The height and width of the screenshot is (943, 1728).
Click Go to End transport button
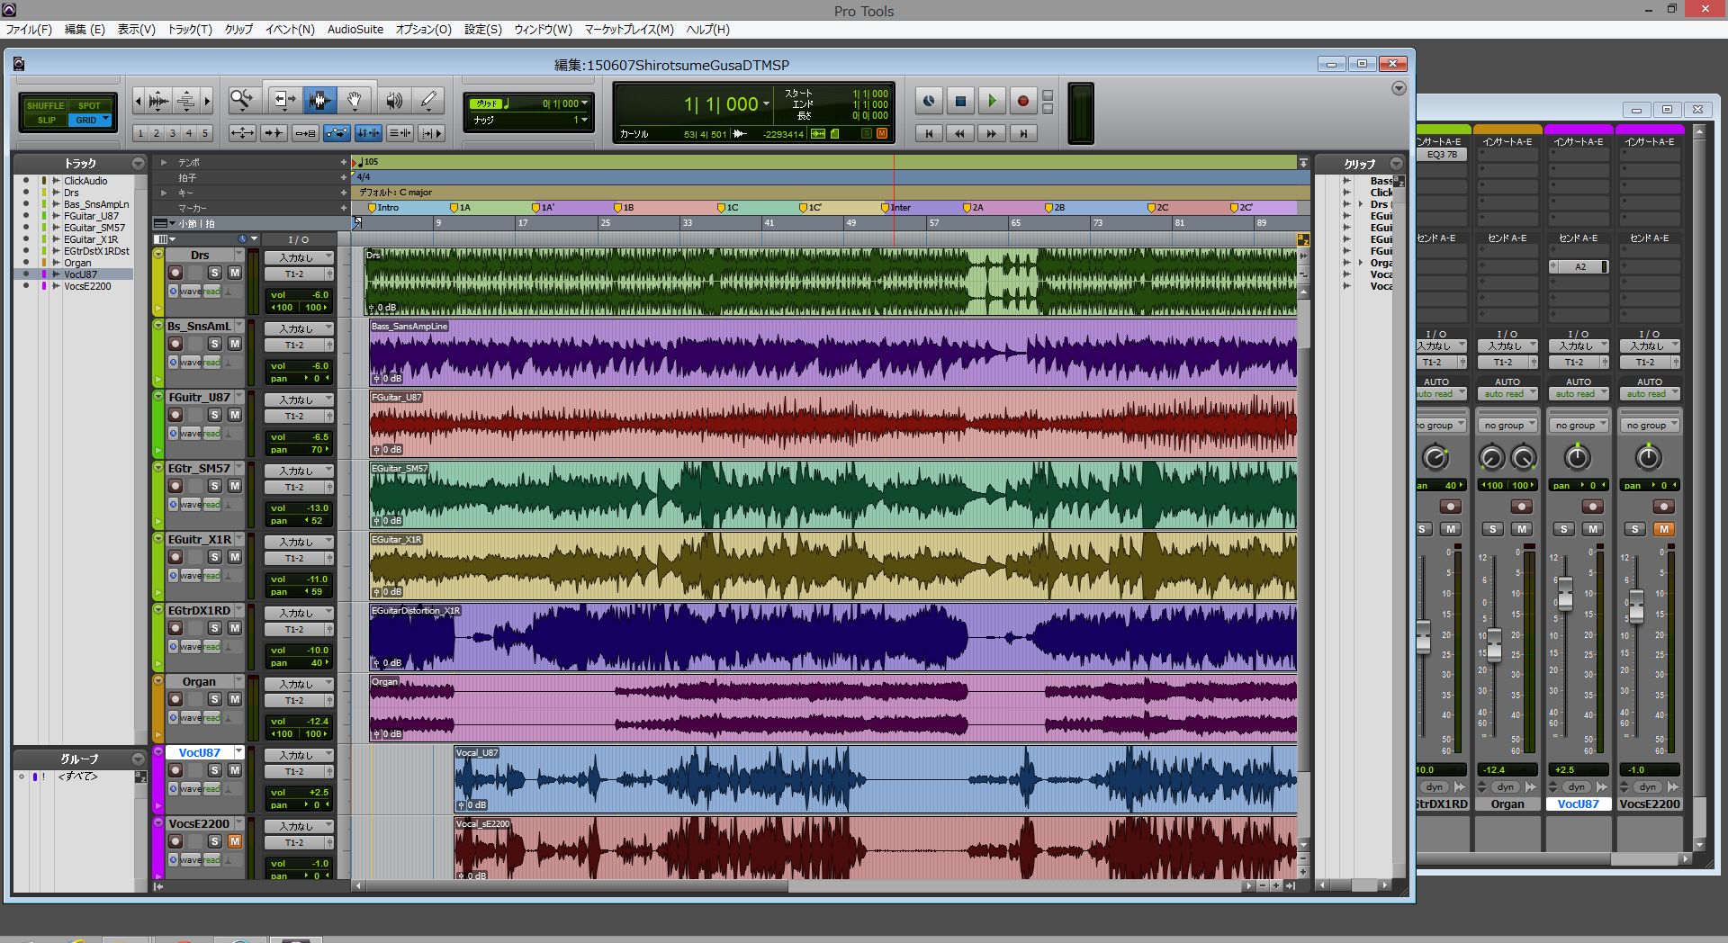[x=1023, y=133]
